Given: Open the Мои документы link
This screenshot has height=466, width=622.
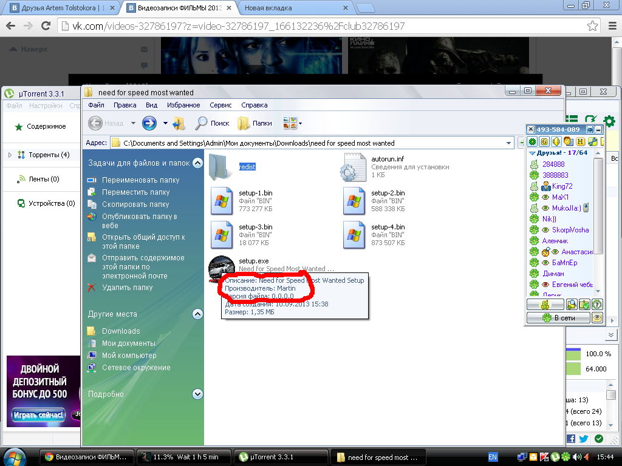Looking at the screenshot, I should [129, 343].
